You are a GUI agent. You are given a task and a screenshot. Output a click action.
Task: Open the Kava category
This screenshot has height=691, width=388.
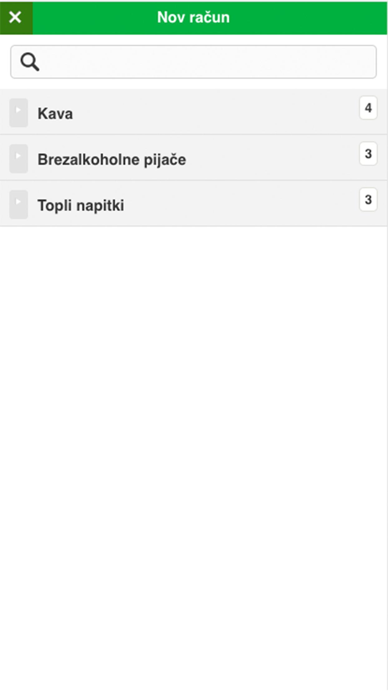point(55,113)
